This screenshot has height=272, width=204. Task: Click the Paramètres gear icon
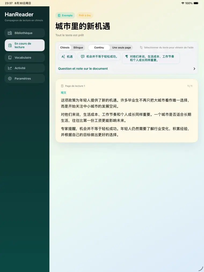point(10,78)
